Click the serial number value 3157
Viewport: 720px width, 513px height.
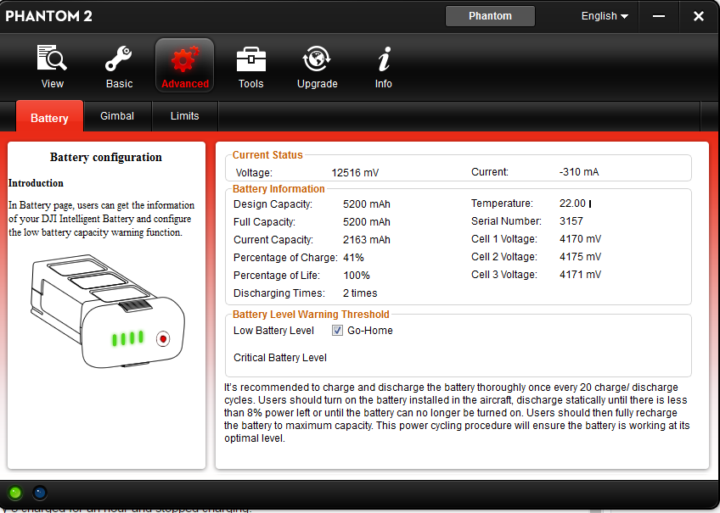(571, 221)
